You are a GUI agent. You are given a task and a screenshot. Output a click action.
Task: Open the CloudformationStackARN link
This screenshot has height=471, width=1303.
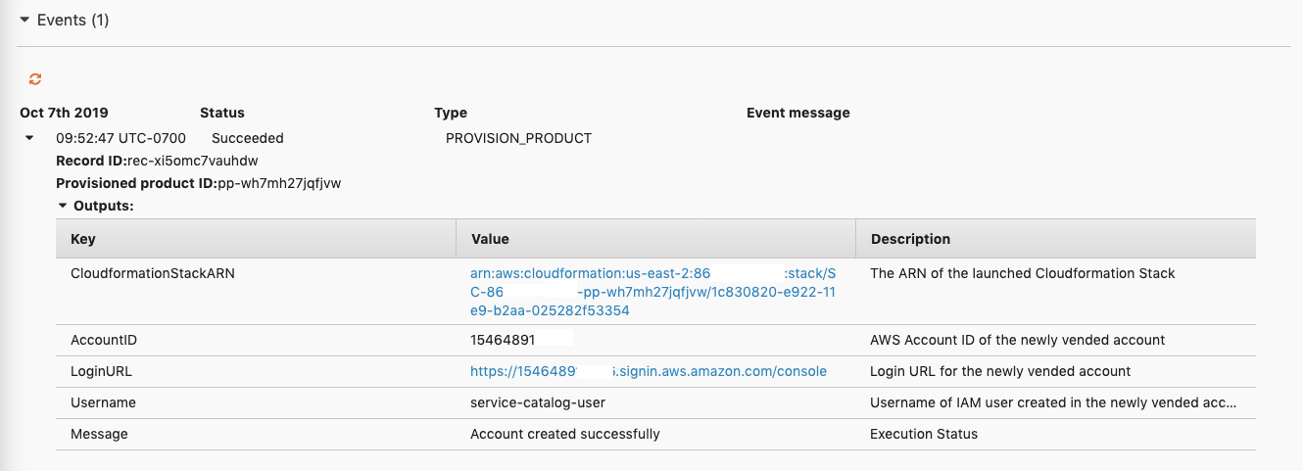coord(652,292)
